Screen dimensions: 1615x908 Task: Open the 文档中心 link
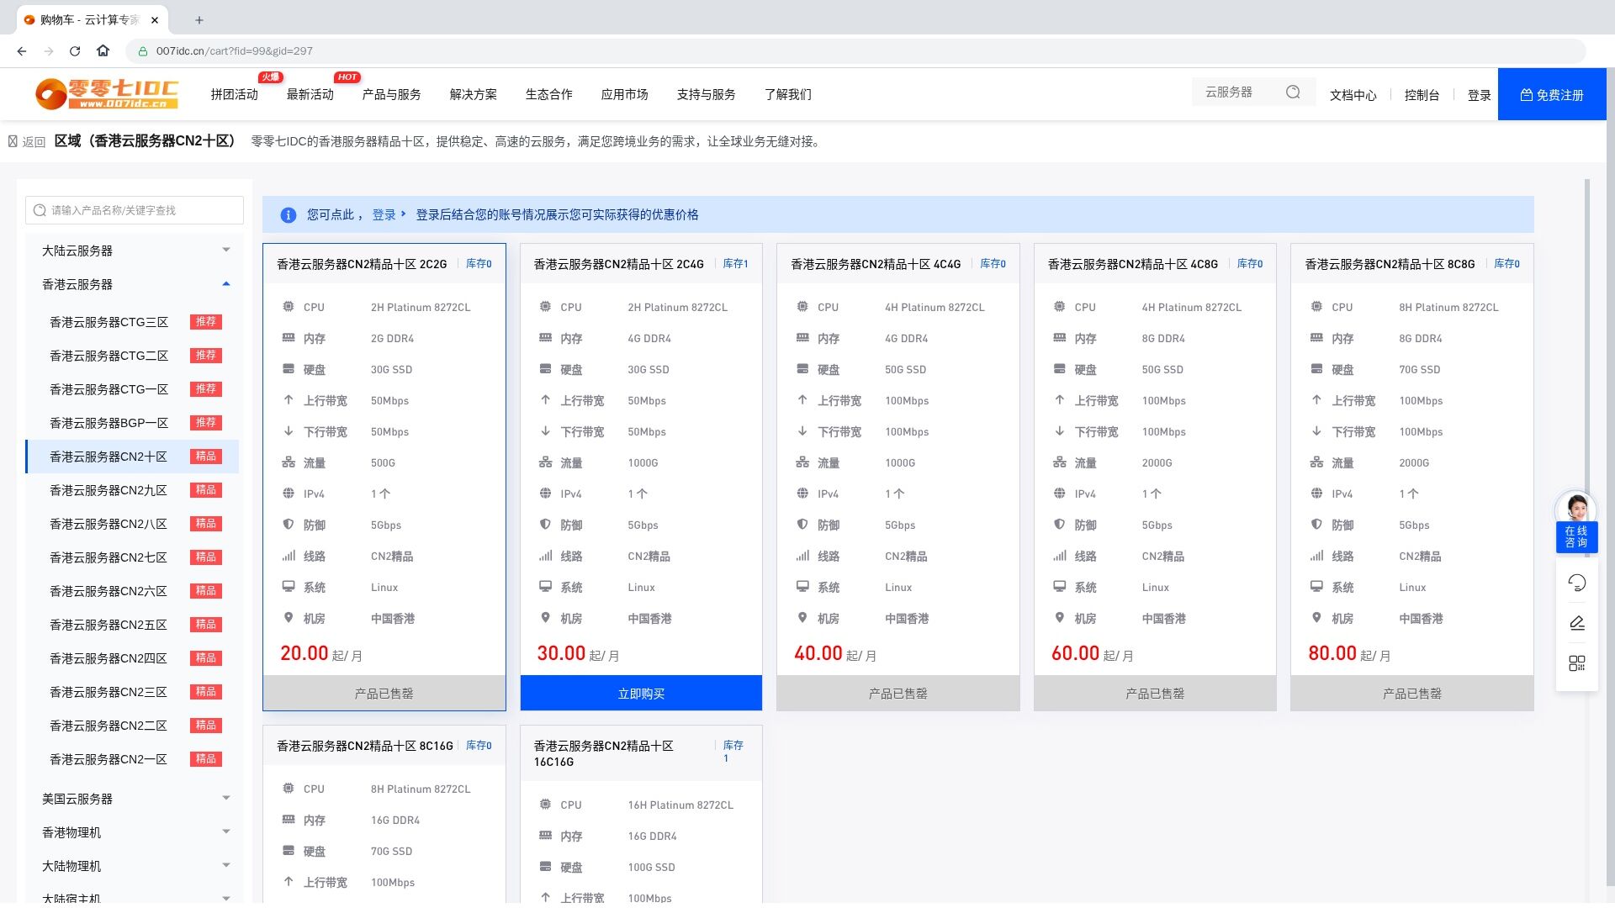coord(1353,95)
